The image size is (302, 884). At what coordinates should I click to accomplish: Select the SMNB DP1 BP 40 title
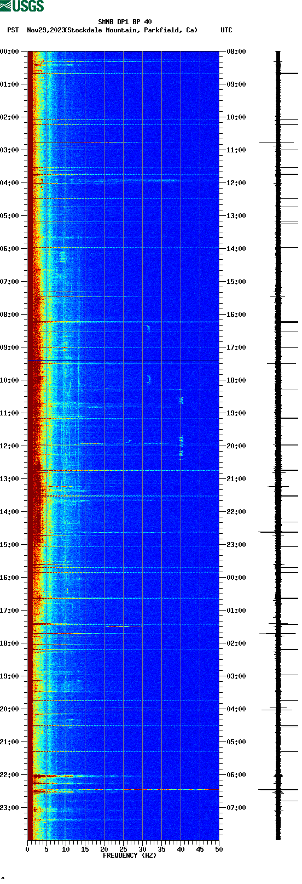[x=125, y=22]
